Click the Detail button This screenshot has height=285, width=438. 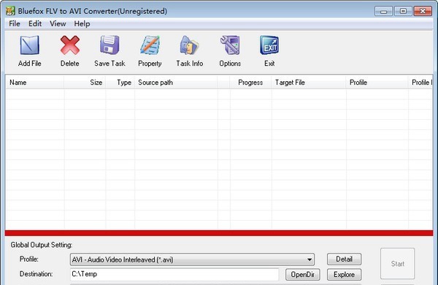[x=344, y=259]
